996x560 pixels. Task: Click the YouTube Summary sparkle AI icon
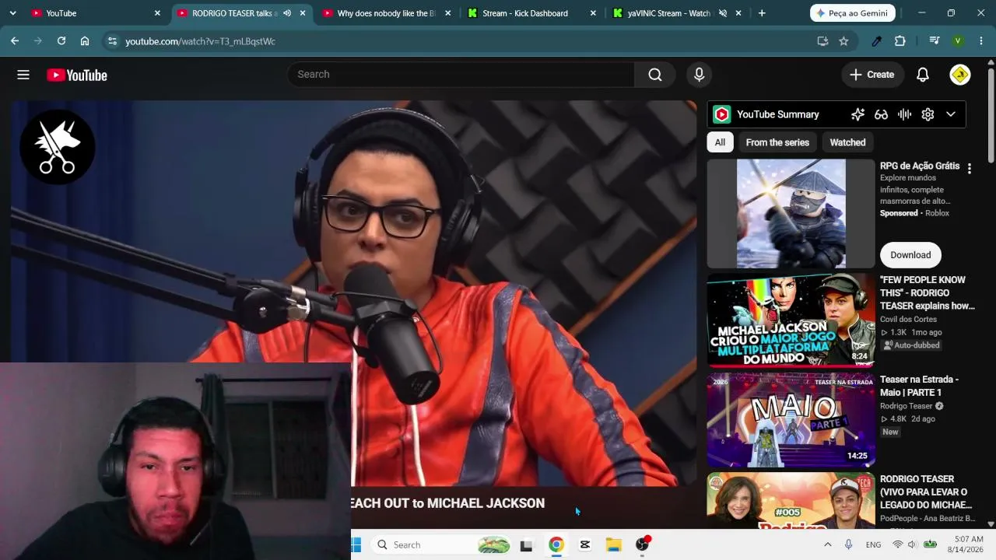pos(857,114)
